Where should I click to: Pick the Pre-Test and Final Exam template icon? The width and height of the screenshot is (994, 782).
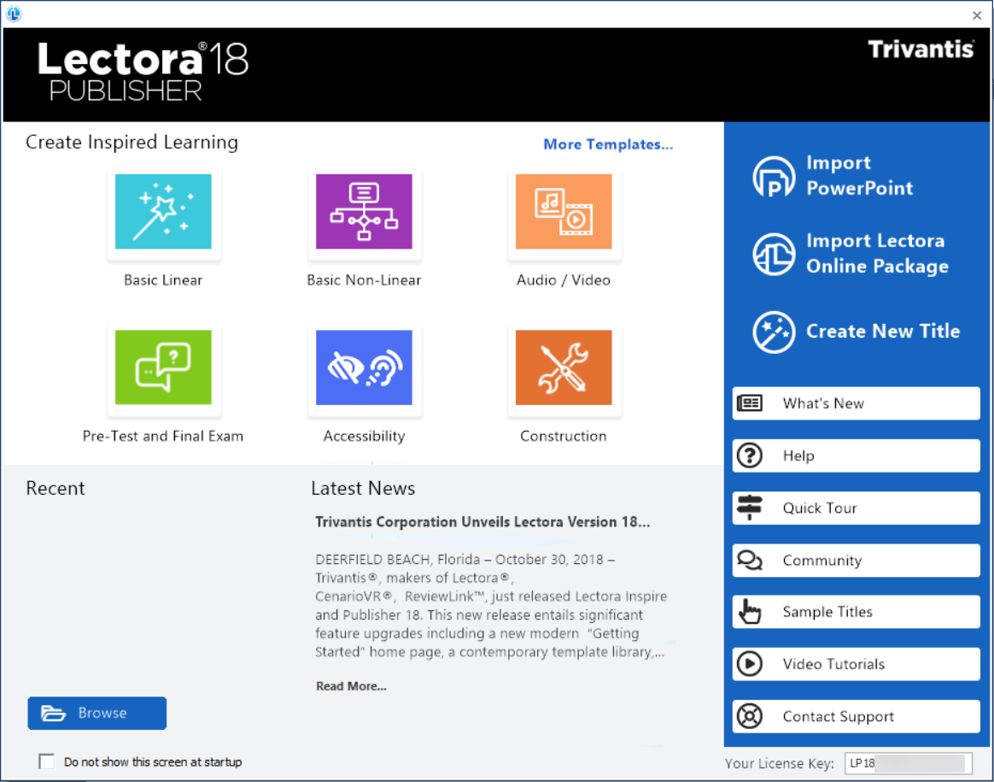(x=164, y=367)
